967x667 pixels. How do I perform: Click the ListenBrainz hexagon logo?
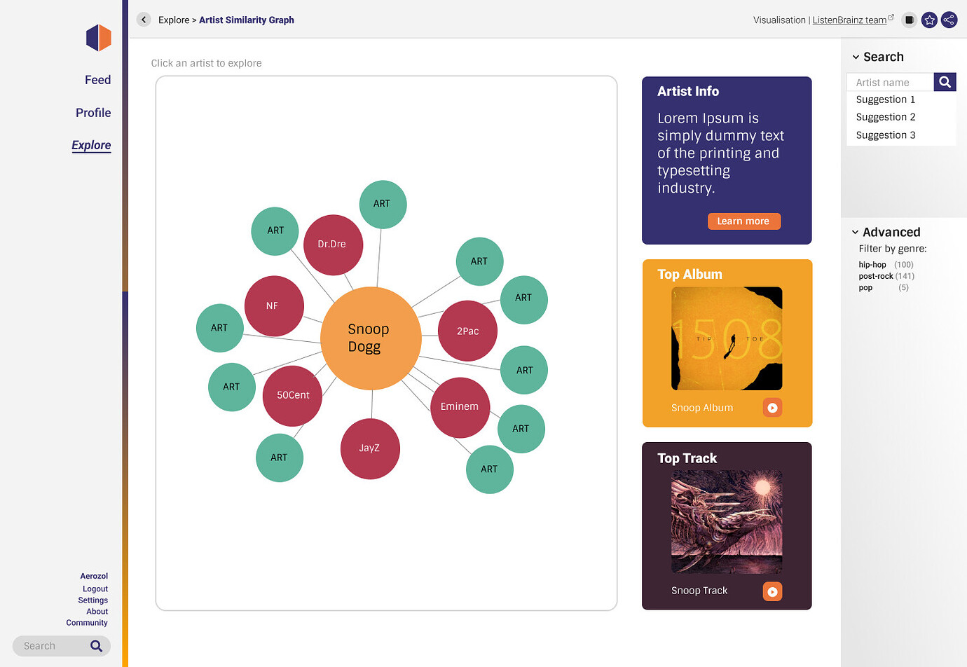99,38
